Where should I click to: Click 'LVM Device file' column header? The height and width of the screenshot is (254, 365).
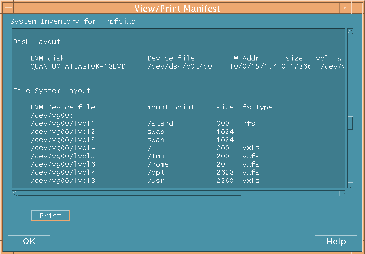pyautogui.click(x=63, y=107)
